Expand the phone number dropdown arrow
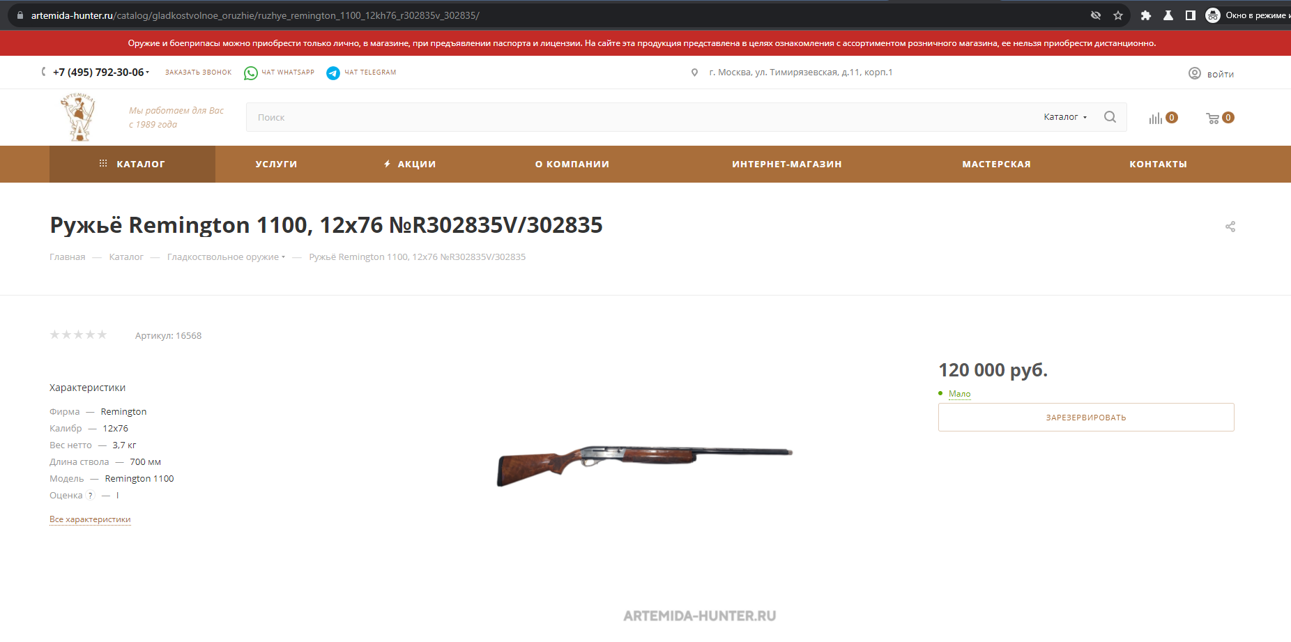 point(148,72)
